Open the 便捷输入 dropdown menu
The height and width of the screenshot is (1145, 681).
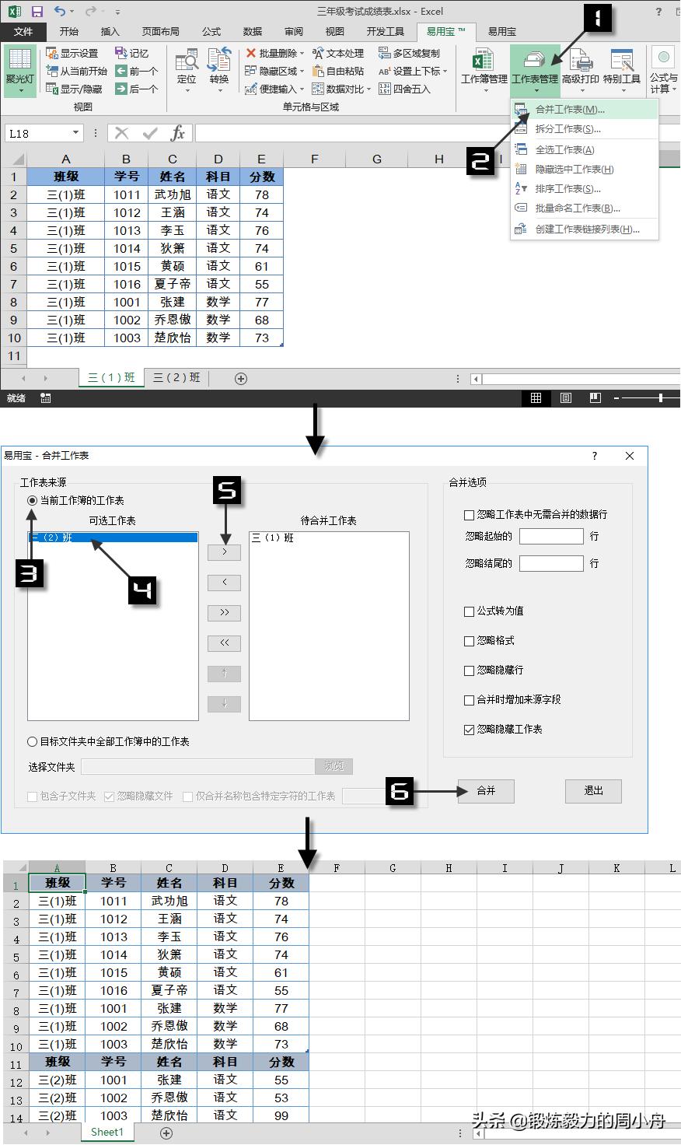point(300,89)
